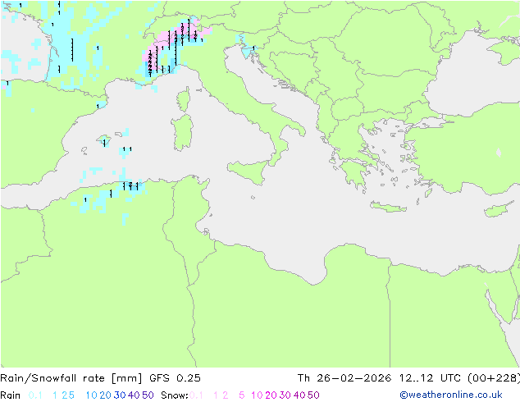The width and height of the screenshot is (520, 402).
Task: Select the rain legend 0.1 value
Action: pyautogui.click(x=35, y=395)
